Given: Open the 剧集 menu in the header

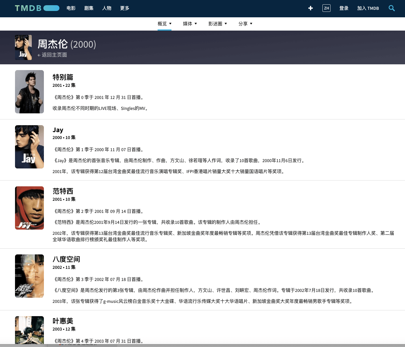Looking at the screenshot, I should pyautogui.click(x=89, y=8).
